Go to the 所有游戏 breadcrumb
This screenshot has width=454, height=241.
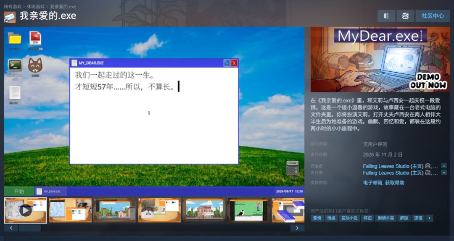13,6
